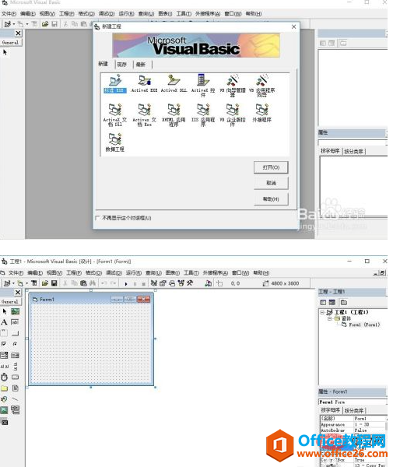Select the ActiveX DLL project icon
The width and height of the screenshot is (393, 467).
pyautogui.click(x=174, y=84)
